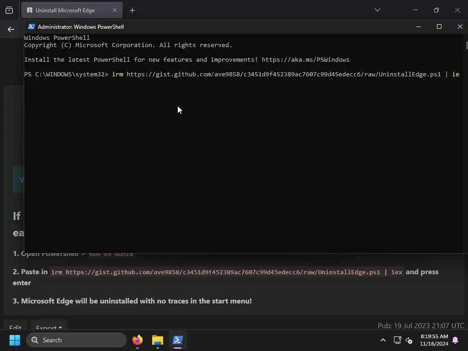Open the notifications bell icon
This screenshot has width=468, height=351.
[x=455, y=340]
